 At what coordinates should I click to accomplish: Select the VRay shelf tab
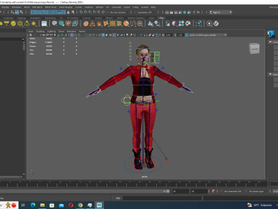tap(161, 18)
